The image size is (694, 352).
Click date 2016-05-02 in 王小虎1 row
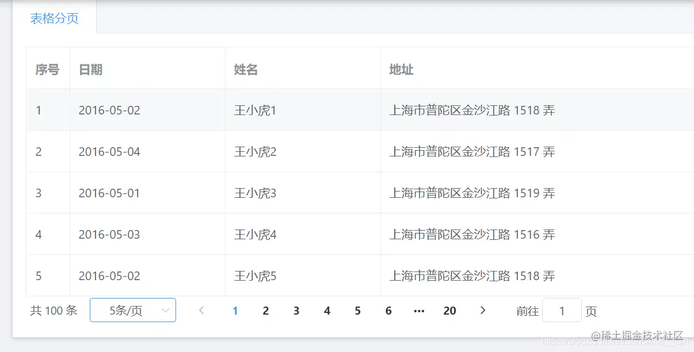(109, 110)
